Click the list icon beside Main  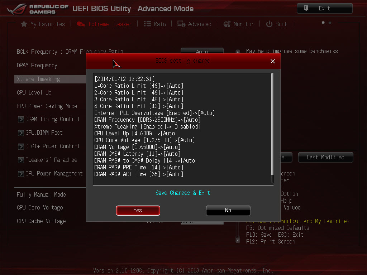(147, 24)
